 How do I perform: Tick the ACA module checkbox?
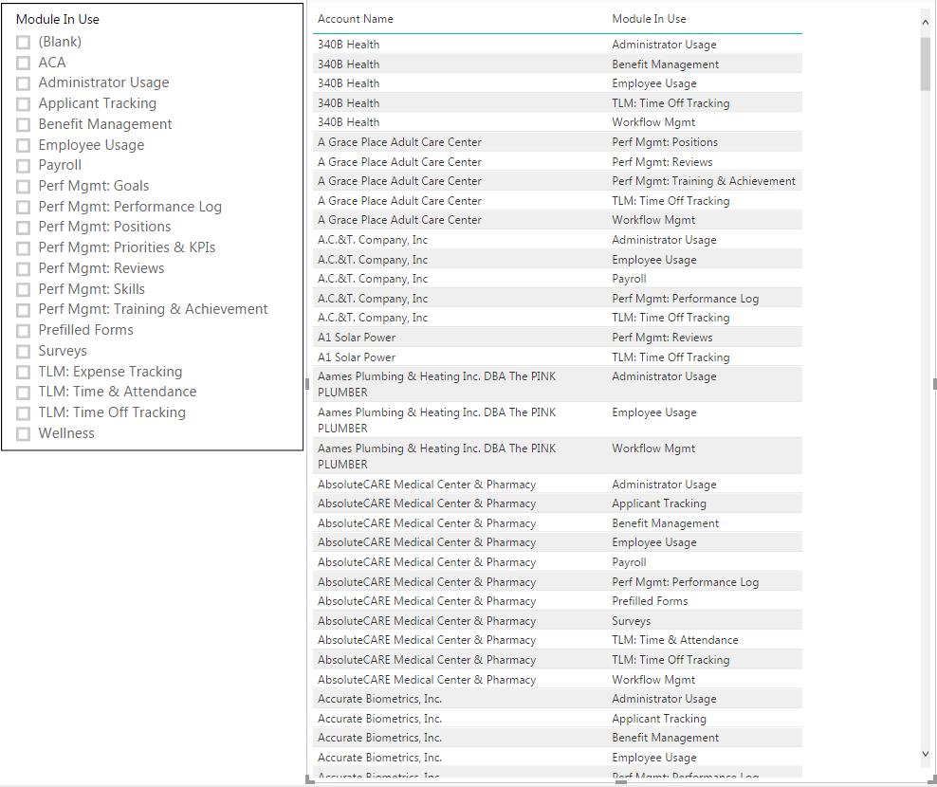24,63
